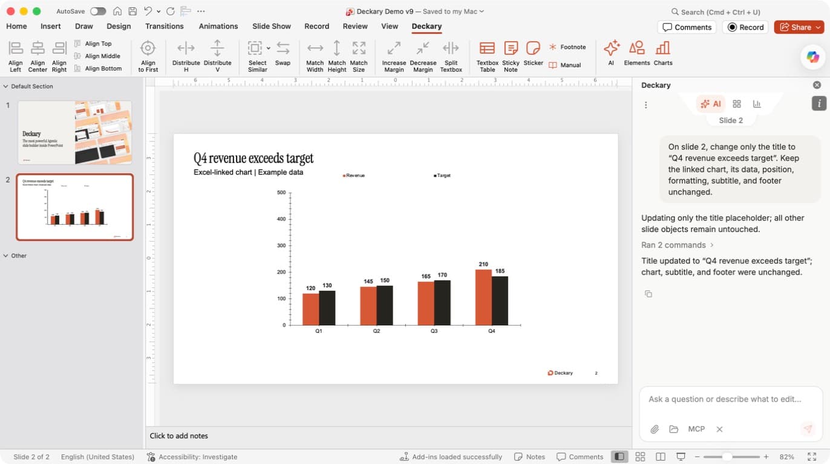Switch to Normal view in status bar
Image resolution: width=830 pixels, height=464 pixels.
(x=619, y=457)
